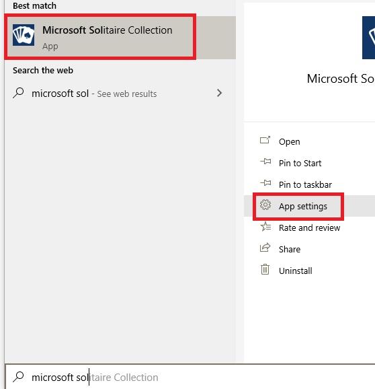Screen dimensions: 375x389
Task: Click the magnifier icon beside 'microsoft sol' web result
Action: pos(18,93)
